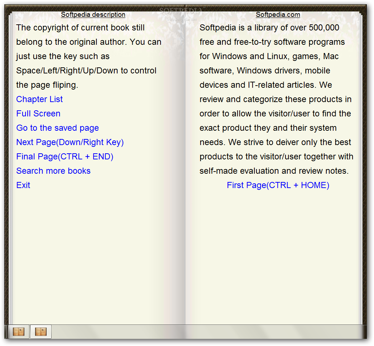Click the leftmost book icon in bottom taskbar
This screenshot has height=346, width=374.
click(x=19, y=332)
